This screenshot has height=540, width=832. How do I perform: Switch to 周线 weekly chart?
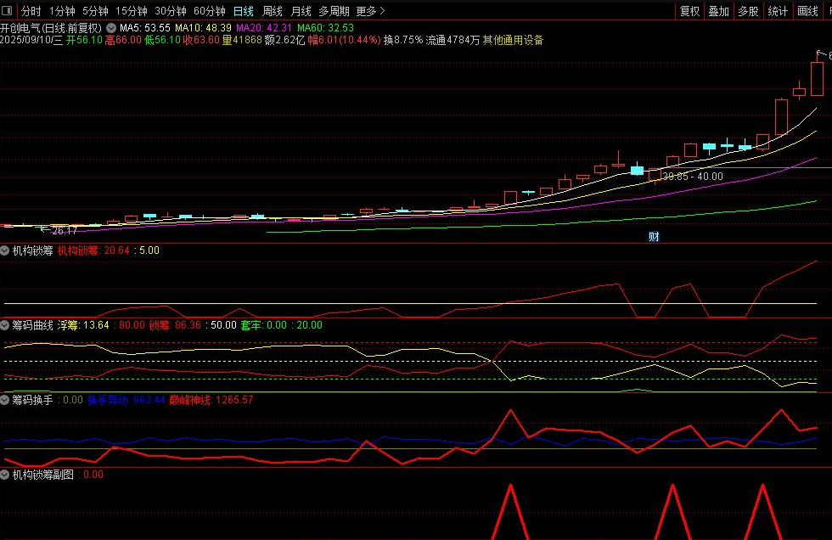[272, 11]
